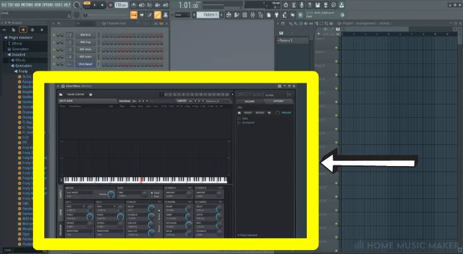The height and width of the screenshot is (254, 463).
Task: Click ONLINE CONTENT in DirectWave
Action: pyautogui.click(x=75, y=95)
